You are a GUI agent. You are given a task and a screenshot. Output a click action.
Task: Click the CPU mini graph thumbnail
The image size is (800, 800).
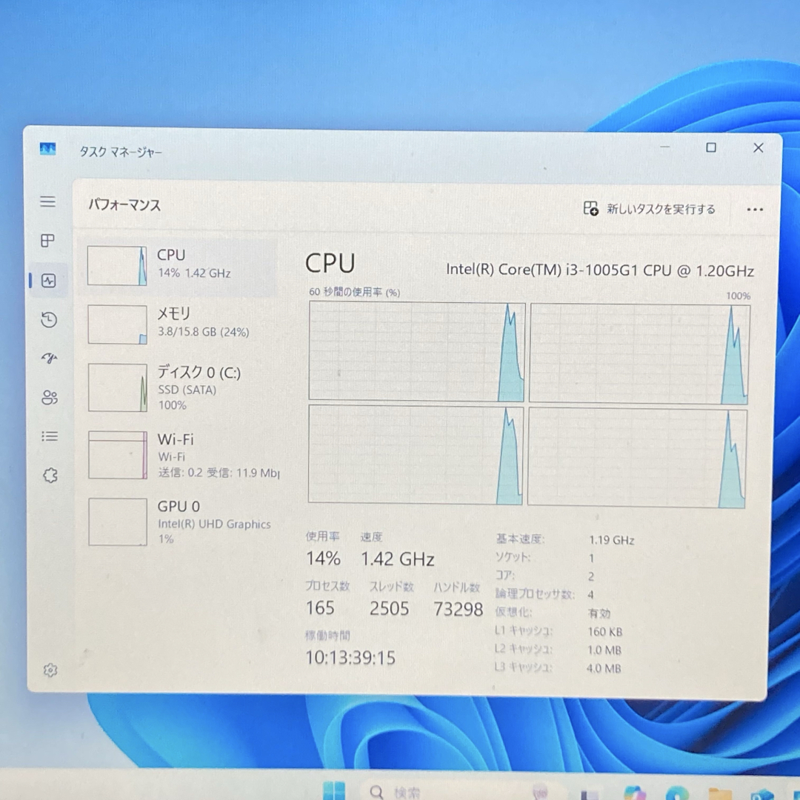pyautogui.click(x=117, y=266)
